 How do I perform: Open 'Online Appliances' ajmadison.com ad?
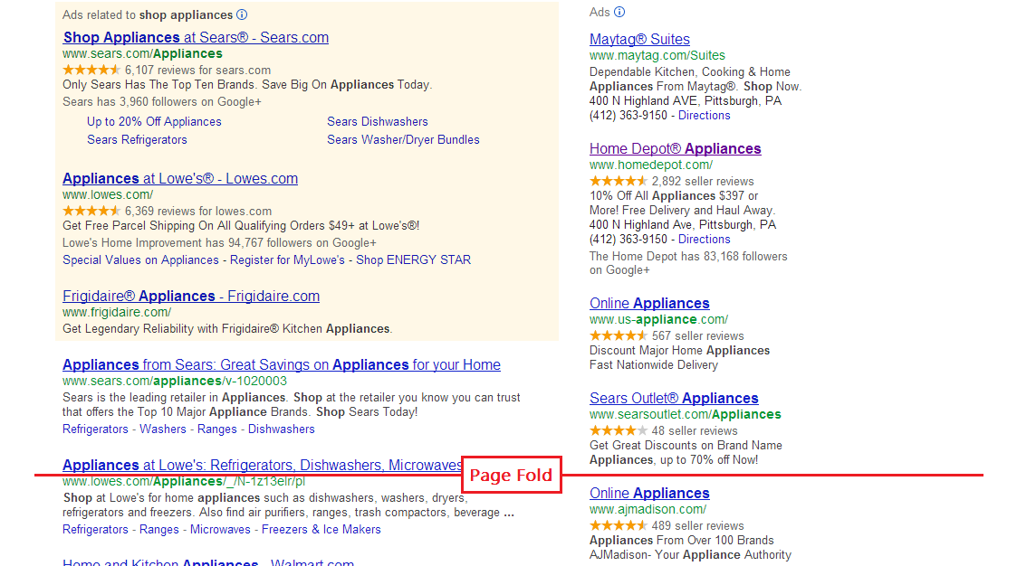tap(649, 494)
